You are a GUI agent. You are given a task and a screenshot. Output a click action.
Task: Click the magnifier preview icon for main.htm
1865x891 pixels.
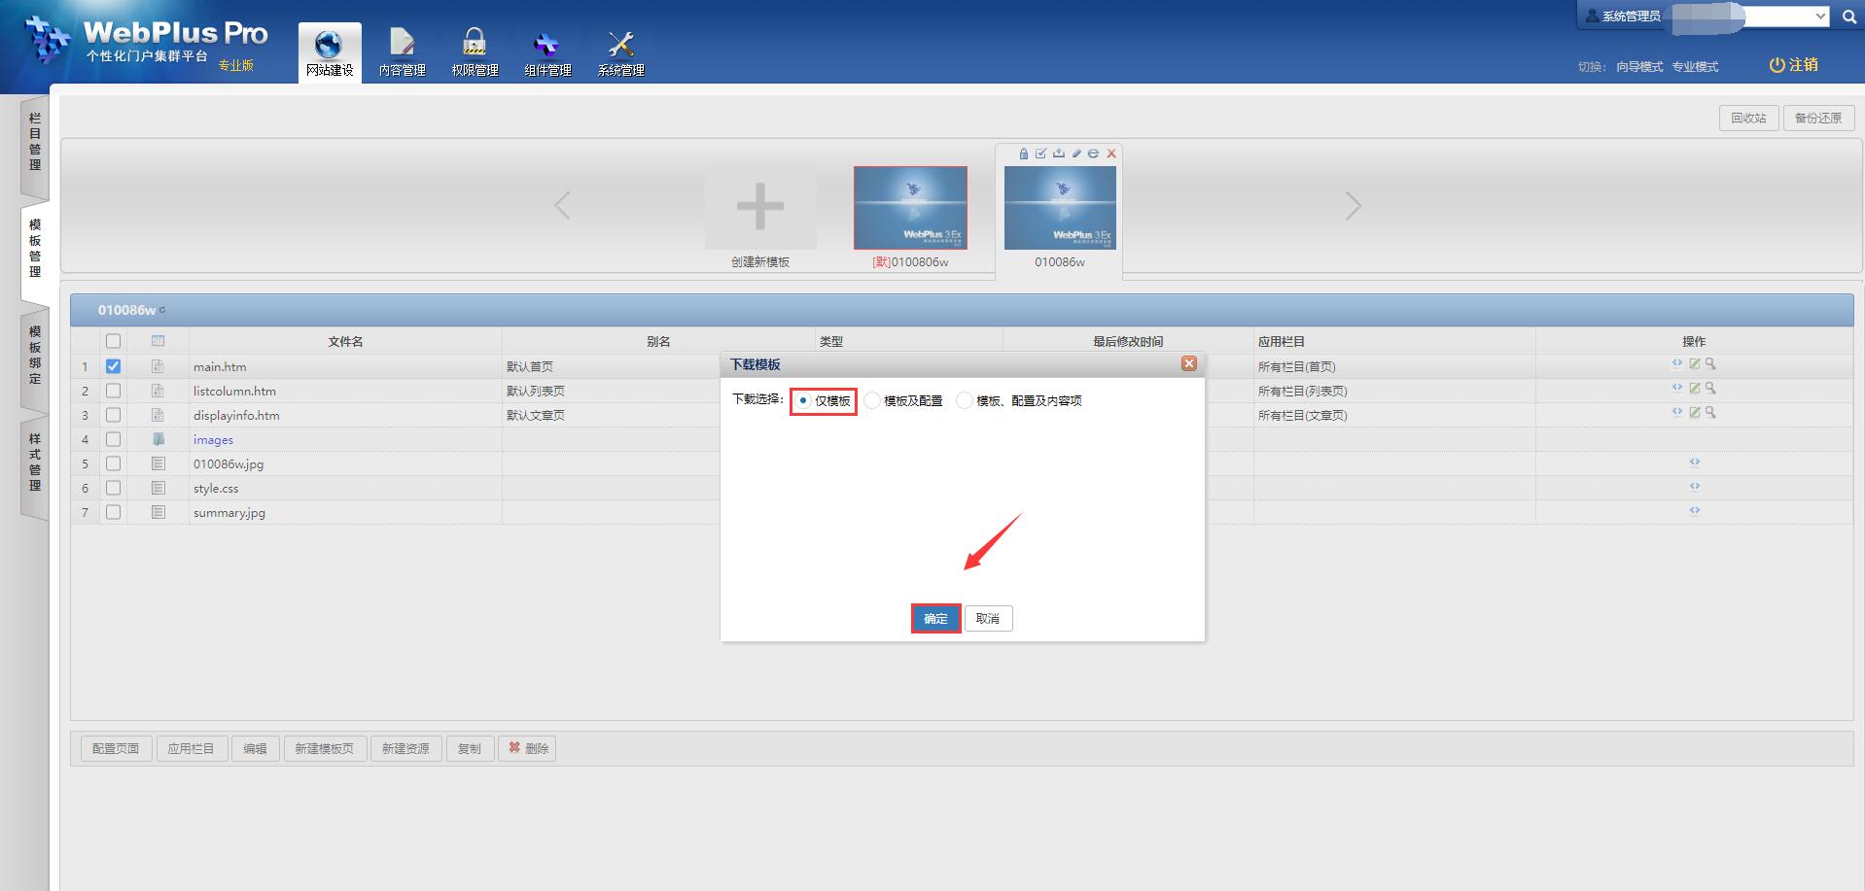click(1710, 364)
